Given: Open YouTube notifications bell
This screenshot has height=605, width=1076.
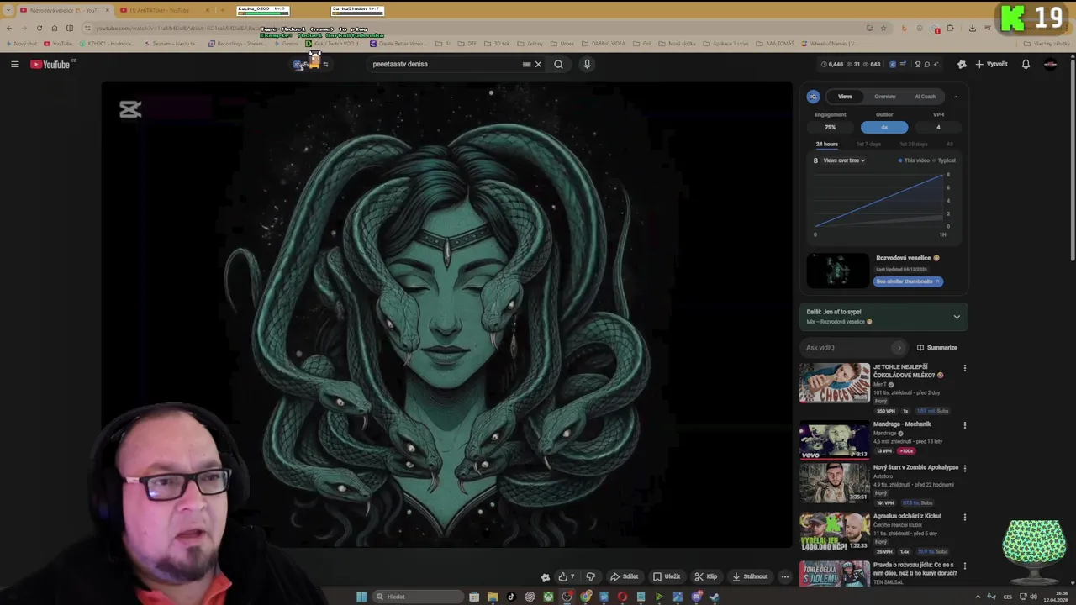Looking at the screenshot, I should [1026, 64].
